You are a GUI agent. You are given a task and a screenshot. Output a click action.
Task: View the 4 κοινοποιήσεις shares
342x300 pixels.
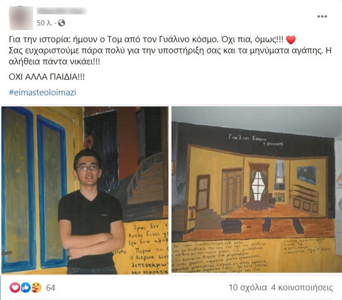(302, 288)
